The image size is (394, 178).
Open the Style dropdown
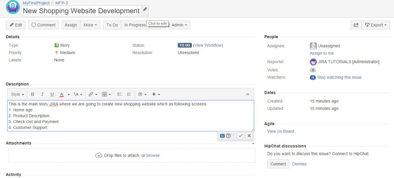(x=18, y=94)
